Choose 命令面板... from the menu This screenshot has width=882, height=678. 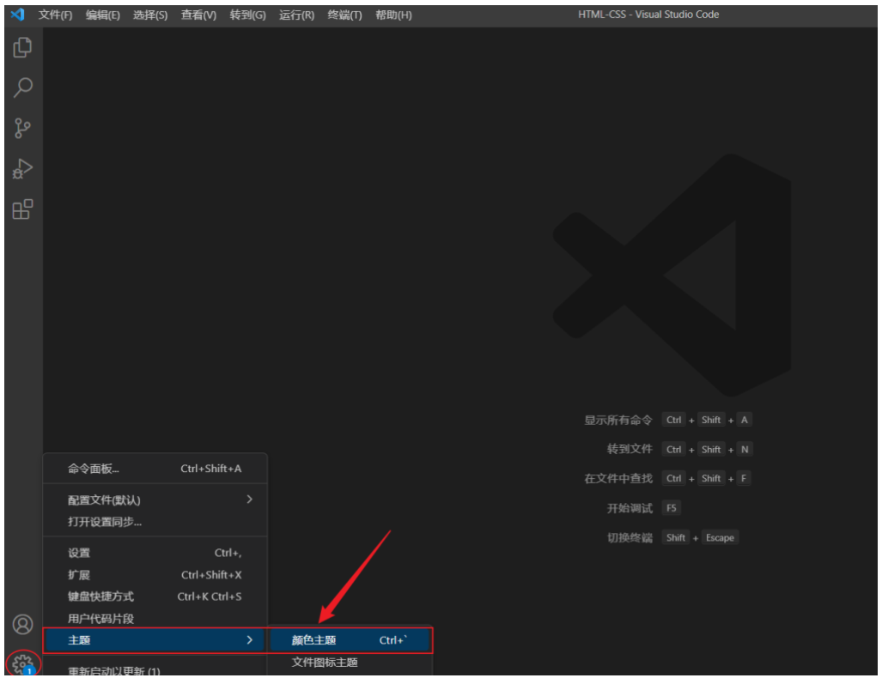pyautogui.click(x=155, y=469)
